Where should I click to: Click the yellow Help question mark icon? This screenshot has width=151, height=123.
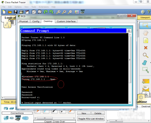point(148,12)
